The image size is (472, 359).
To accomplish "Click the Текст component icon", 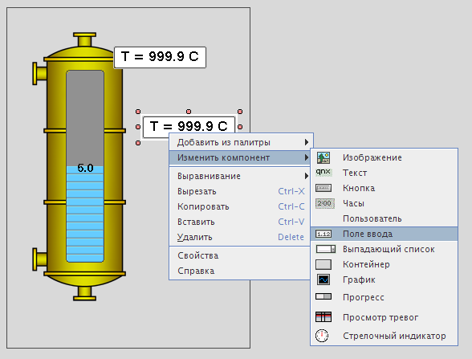I will pos(323,172).
